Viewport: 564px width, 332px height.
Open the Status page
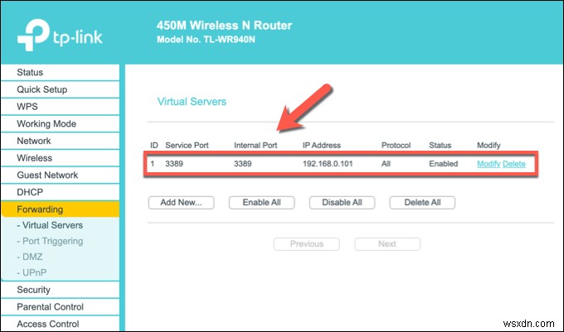60,73
